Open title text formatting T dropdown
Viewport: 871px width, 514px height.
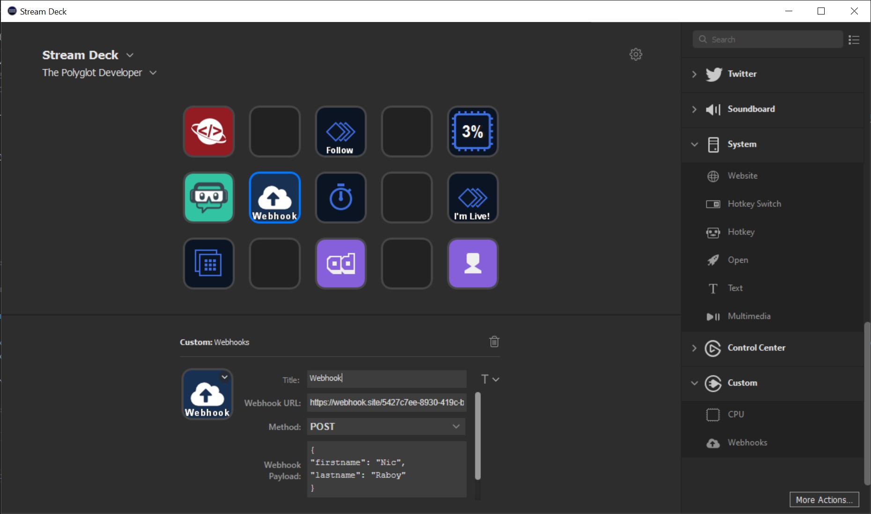pyautogui.click(x=490, y=379)
